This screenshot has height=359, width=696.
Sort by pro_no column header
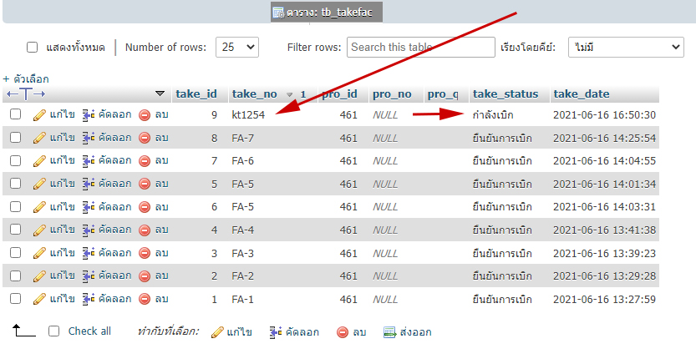click(x=392, y=94)
